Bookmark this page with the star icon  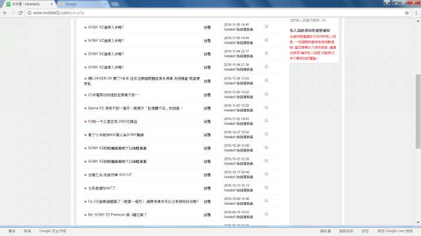407,13
